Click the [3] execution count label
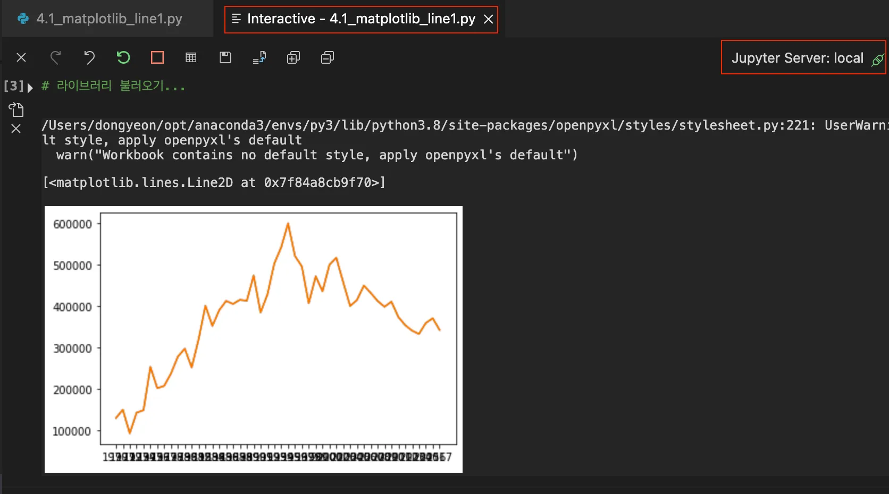This screenshot has height=494, width=889. (x=14, y=86)
